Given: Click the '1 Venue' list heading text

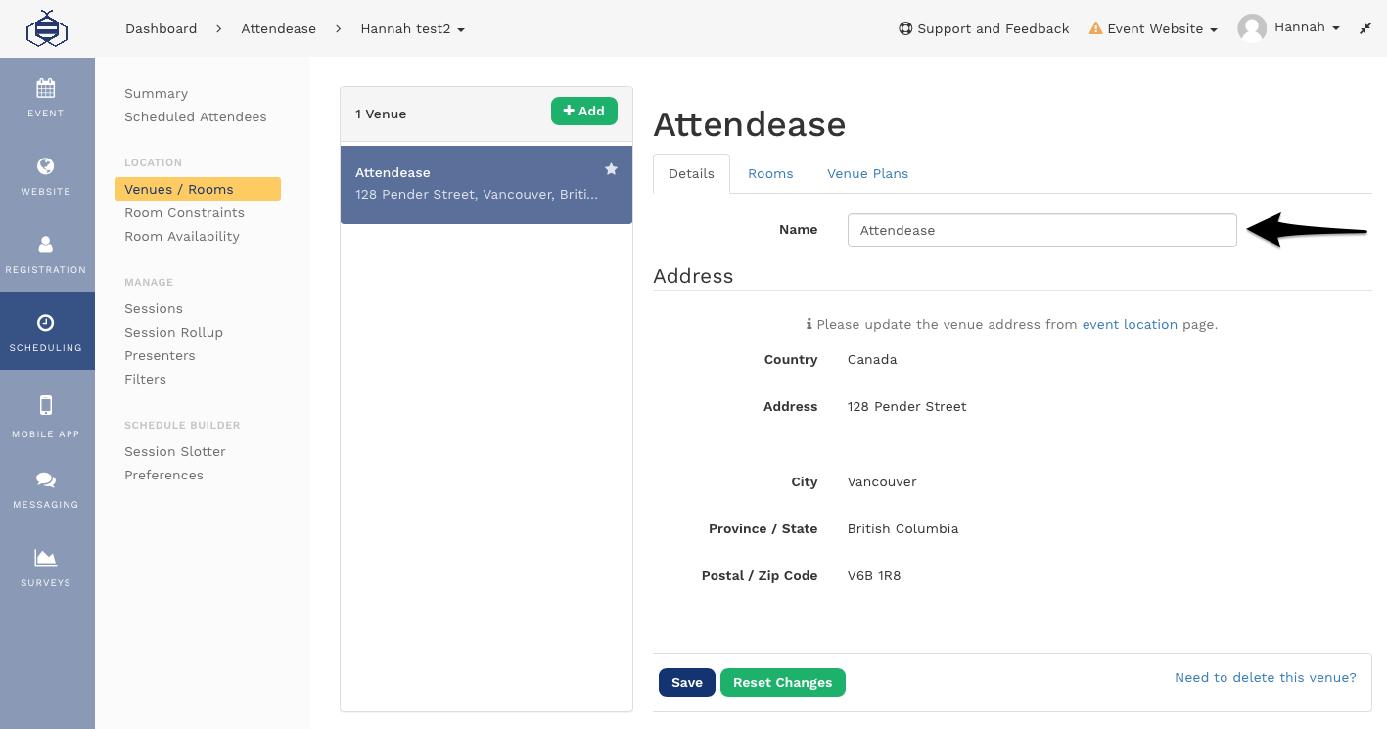Looking at the screenshot, I should [381, 114].
